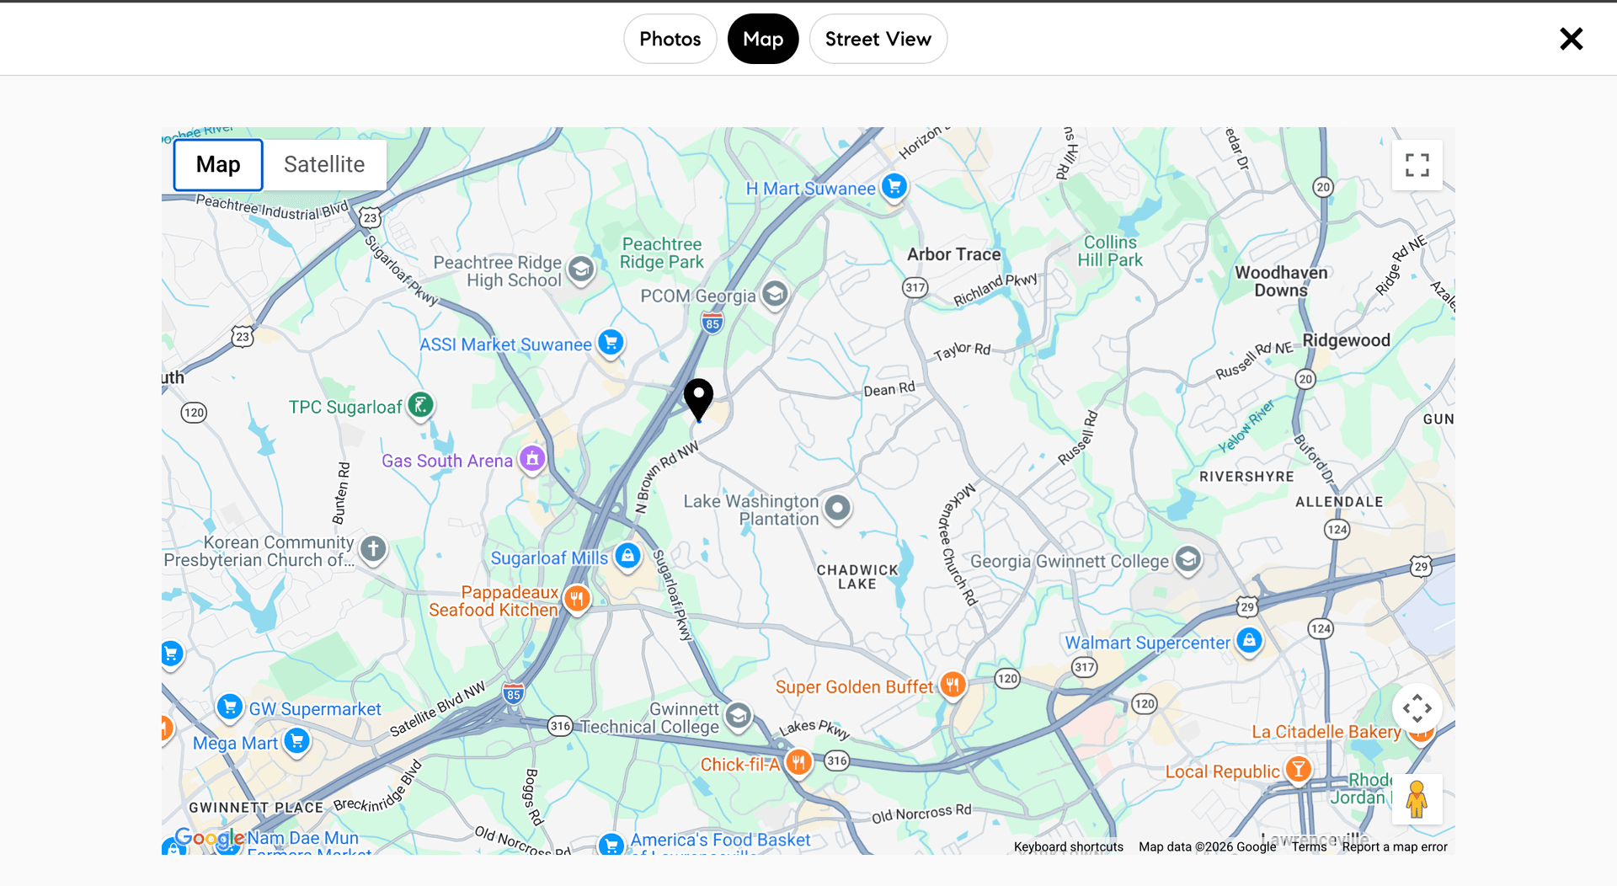Click the Ridgewood neighborhood label
1617x886 pixels.
pos(1346,340)
